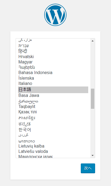Image resolution: width=111 pixels, height=186 pixels.
Task: Choose Basa Jawa language
Action: pos(53,96)
